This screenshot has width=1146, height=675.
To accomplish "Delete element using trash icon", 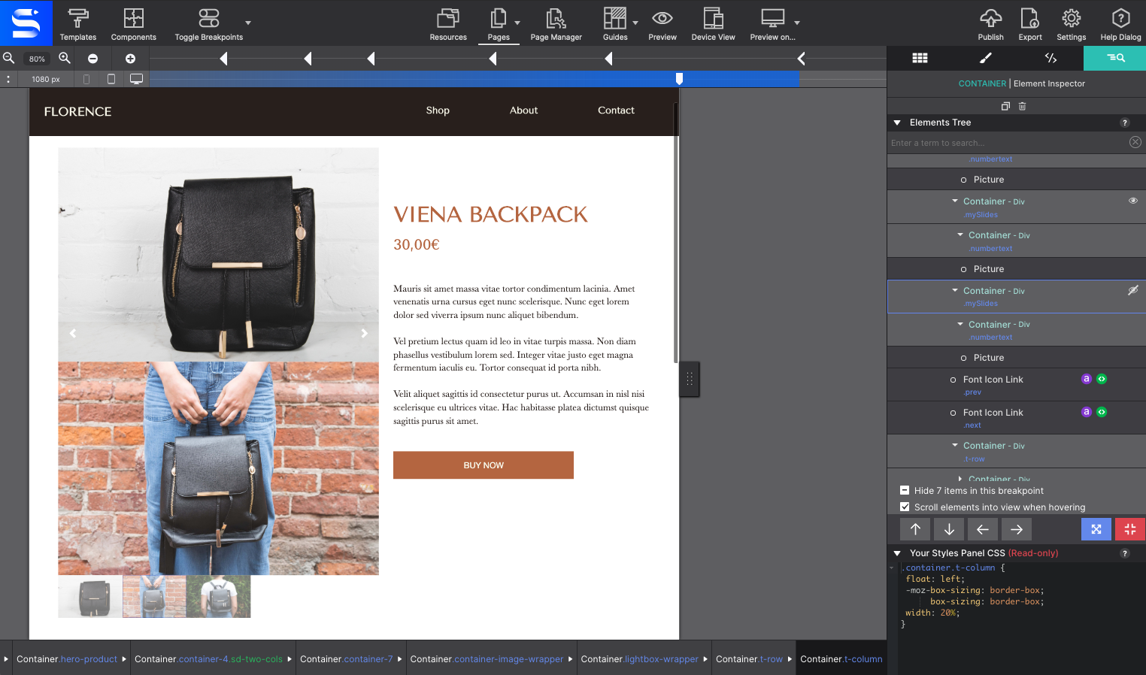I will coord(1022,107).
